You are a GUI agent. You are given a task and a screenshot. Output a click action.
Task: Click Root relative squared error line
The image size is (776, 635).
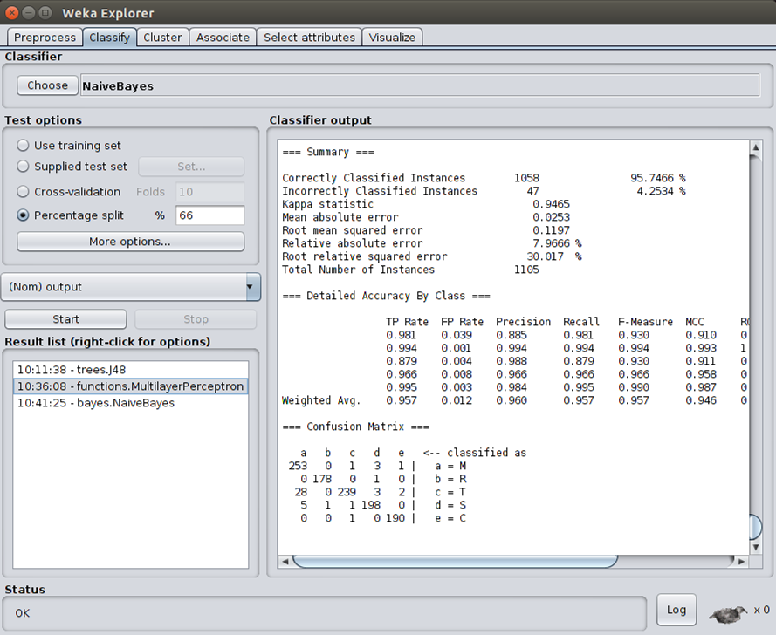point(432,256)
